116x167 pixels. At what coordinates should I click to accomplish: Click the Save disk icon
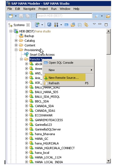[x=21, y=16]
